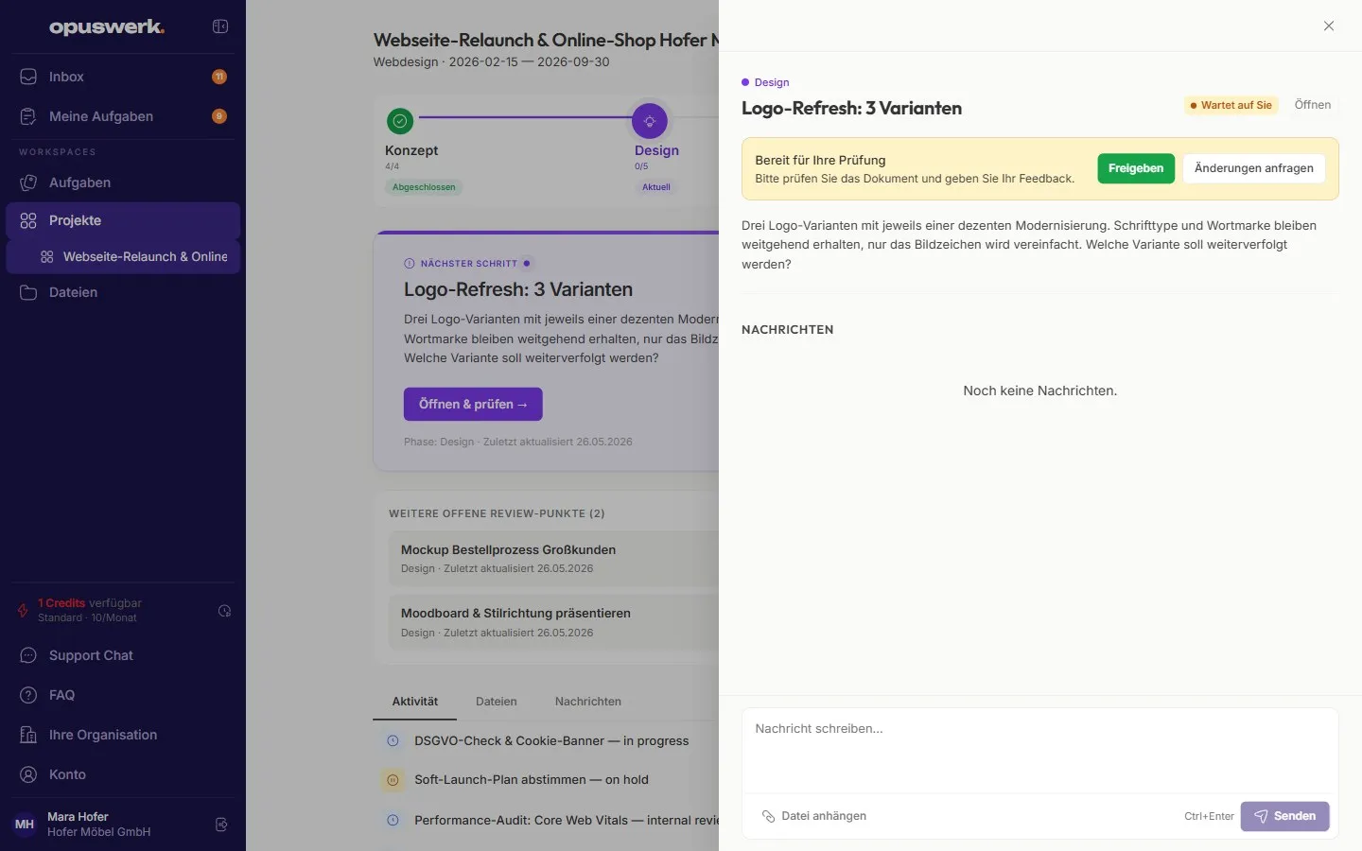Open the Webseite-Relaunch & Online project item

[x=123, y=256]
